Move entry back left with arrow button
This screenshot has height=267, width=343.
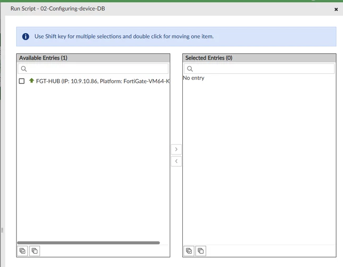176,161
